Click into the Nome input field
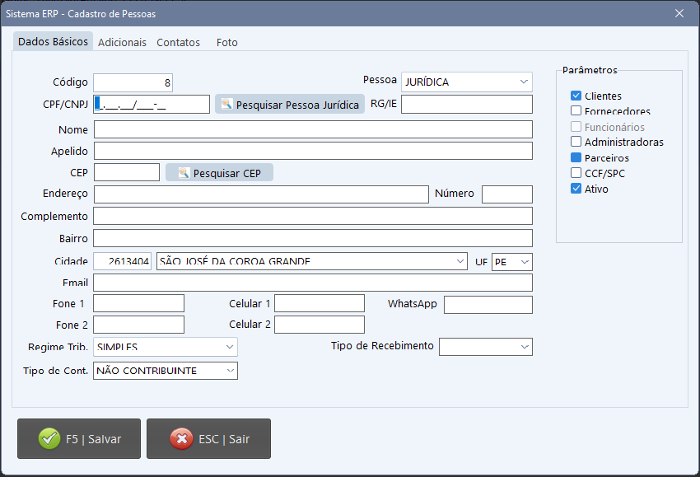700x477 pixels. pos(313,129)
